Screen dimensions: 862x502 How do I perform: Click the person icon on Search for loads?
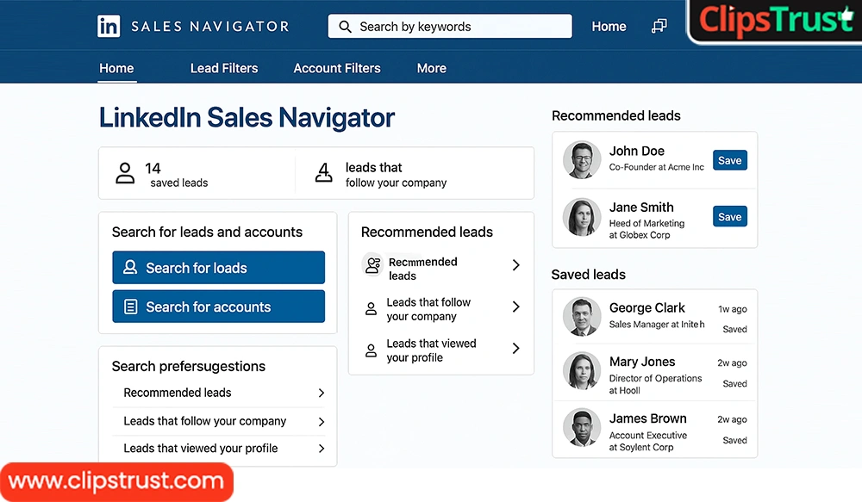click(x=130, y=268)
